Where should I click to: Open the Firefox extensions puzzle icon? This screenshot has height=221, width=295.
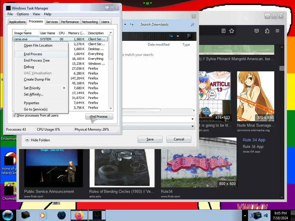(267, 31)
